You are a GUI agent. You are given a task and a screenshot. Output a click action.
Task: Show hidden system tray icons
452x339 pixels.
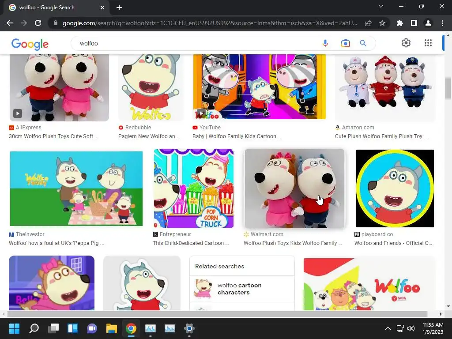[388, 328]
